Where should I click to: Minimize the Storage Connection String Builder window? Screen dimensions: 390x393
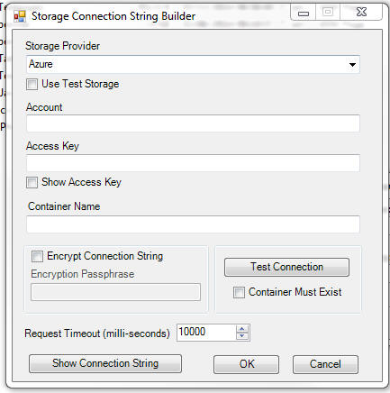[x=304, y=13]
